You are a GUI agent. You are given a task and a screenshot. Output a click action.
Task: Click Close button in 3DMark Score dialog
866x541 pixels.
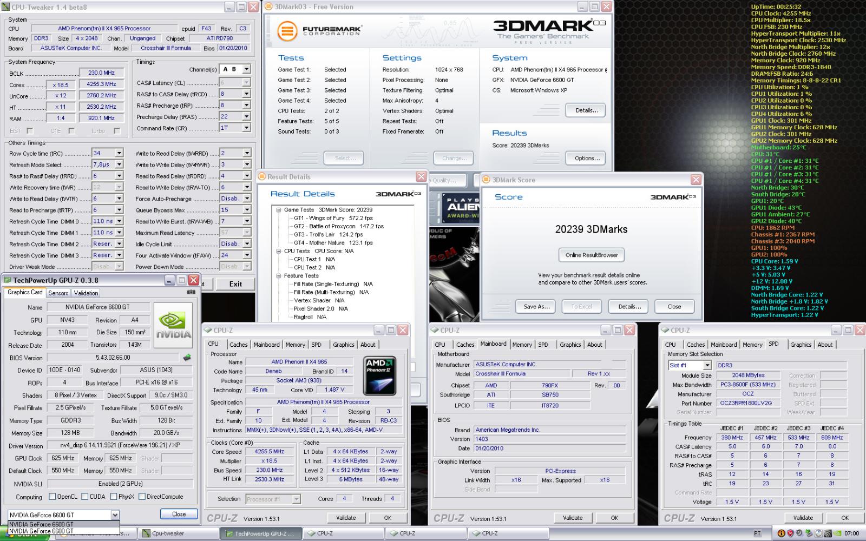pyautogui.click(x=674, y=306)
